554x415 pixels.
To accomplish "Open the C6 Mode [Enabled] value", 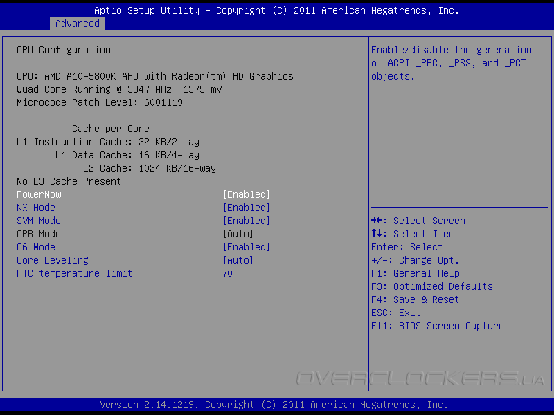I will 247,247.
